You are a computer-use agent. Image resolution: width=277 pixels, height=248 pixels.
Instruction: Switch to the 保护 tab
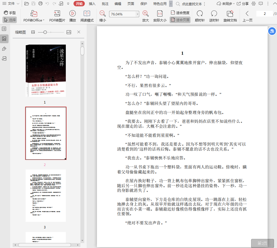tap(144, 4)
